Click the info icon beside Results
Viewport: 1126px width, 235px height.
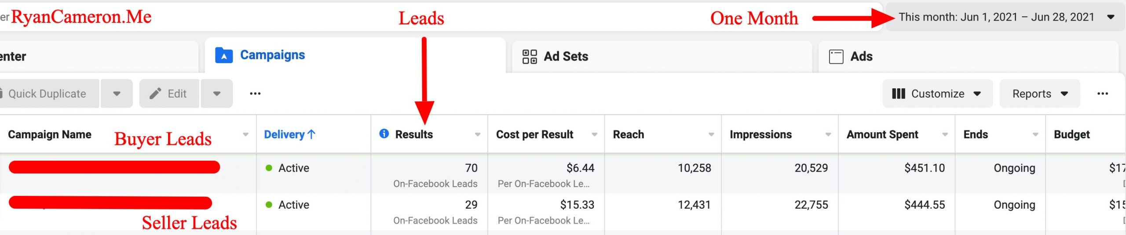pyautogui.click(x=384, y=134)
